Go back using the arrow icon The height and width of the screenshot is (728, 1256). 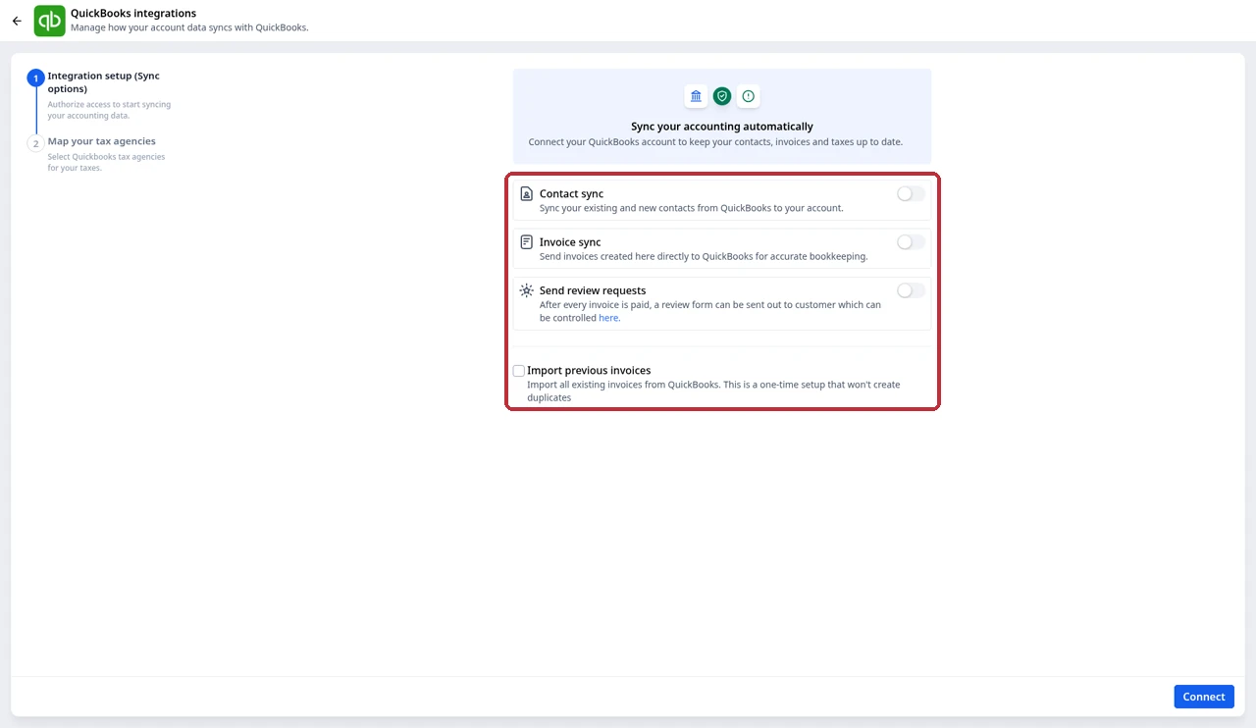[x=17, y=21]
